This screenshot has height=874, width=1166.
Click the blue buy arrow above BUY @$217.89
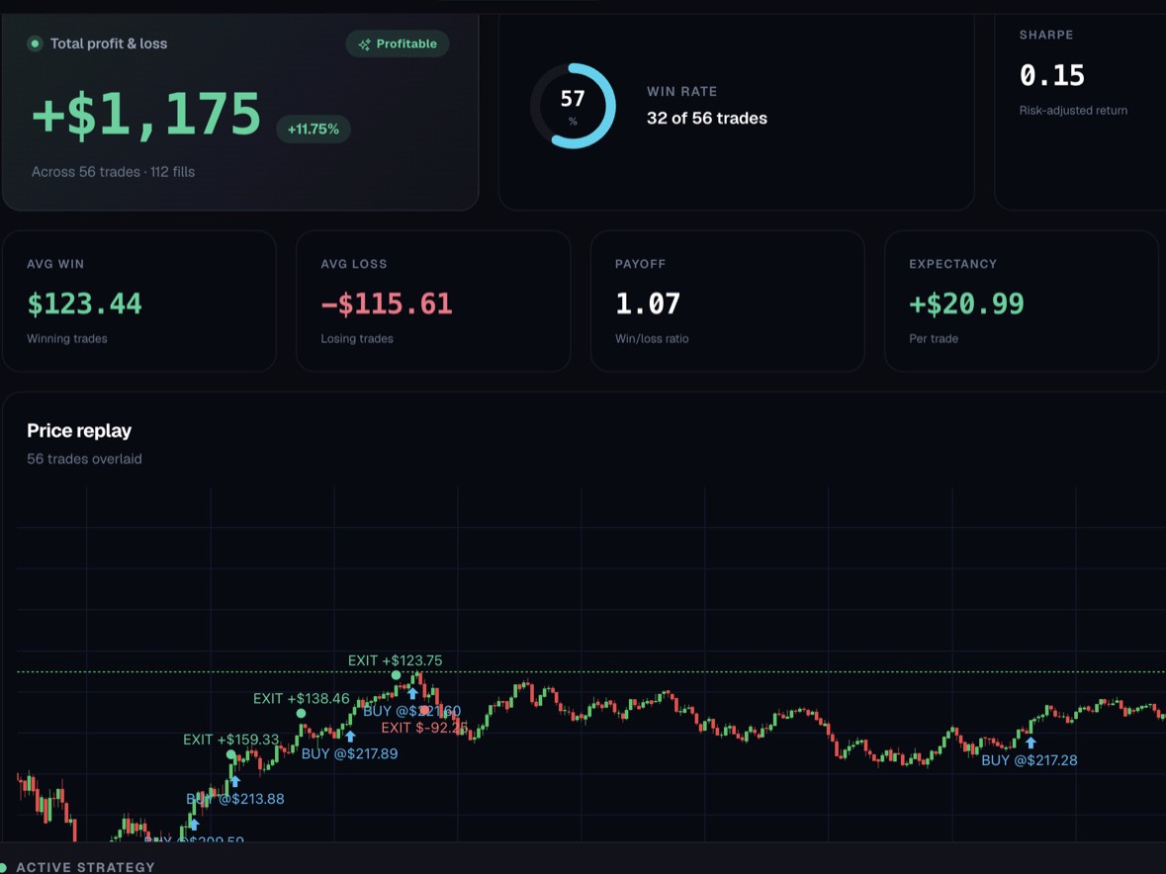pos(350,736)
